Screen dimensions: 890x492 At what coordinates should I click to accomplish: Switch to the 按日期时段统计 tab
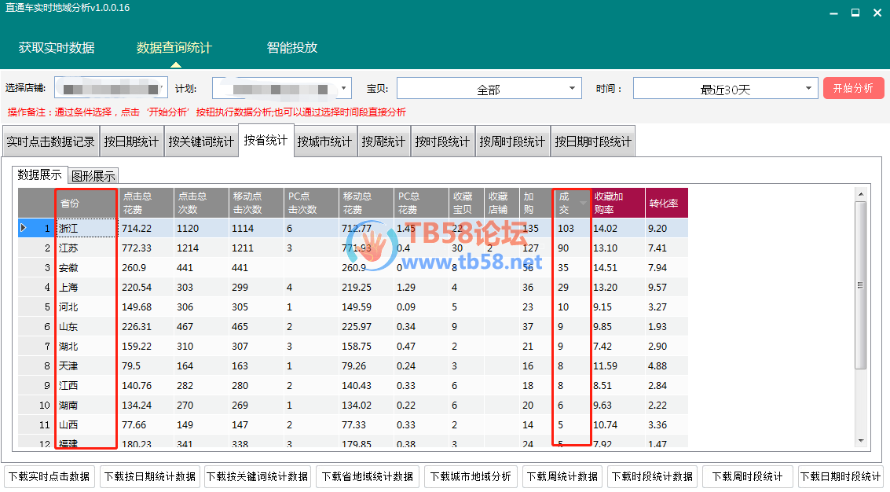point(592,141)
